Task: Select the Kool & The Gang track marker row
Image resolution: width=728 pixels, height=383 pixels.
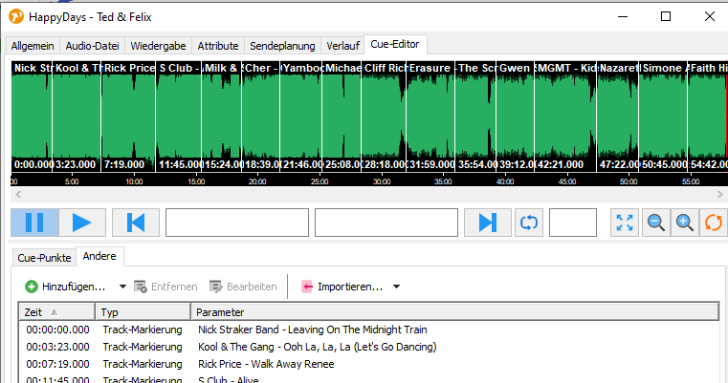Action: tap(312, 347)
